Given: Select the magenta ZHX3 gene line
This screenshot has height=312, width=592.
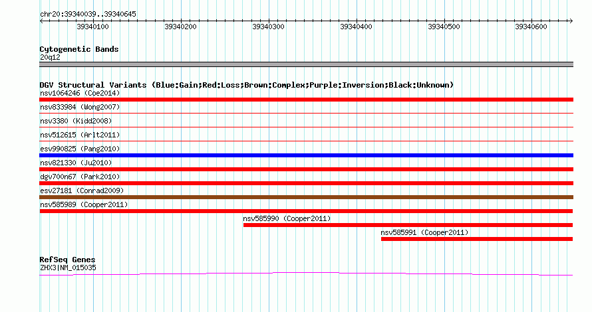Looking at the screenshot, I should pos(306,274).
